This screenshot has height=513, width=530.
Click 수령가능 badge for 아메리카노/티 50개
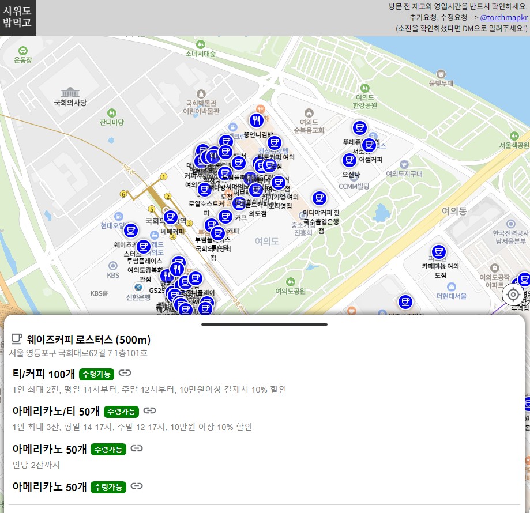click(x=121, y=412)
